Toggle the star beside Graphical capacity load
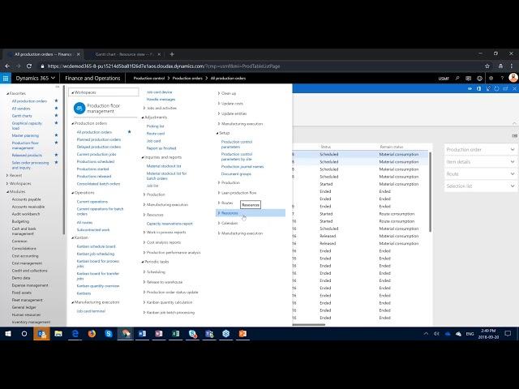 click(56, 122)
